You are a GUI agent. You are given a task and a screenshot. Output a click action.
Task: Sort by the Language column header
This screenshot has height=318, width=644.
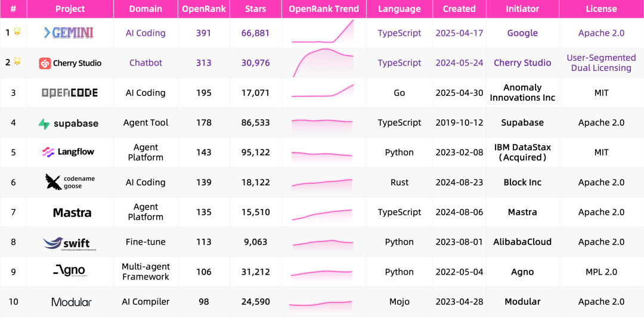pos(400,8)
